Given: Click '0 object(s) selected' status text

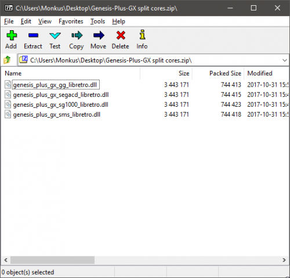Looking at the screenshot, I should tap(28, 272).
